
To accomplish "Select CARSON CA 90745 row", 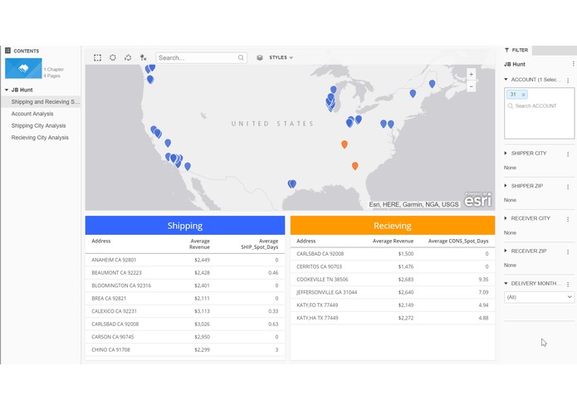I will [185, 337].
